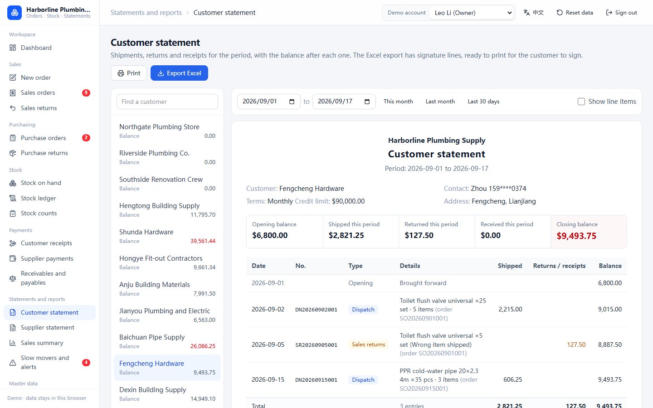Open Sales summary report

coord(50,343)
